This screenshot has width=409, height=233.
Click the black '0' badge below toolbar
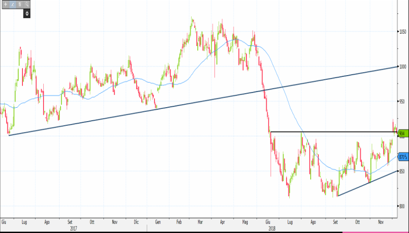27,12
